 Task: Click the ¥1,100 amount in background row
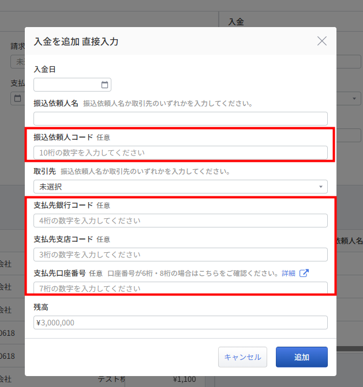[184, 379]
